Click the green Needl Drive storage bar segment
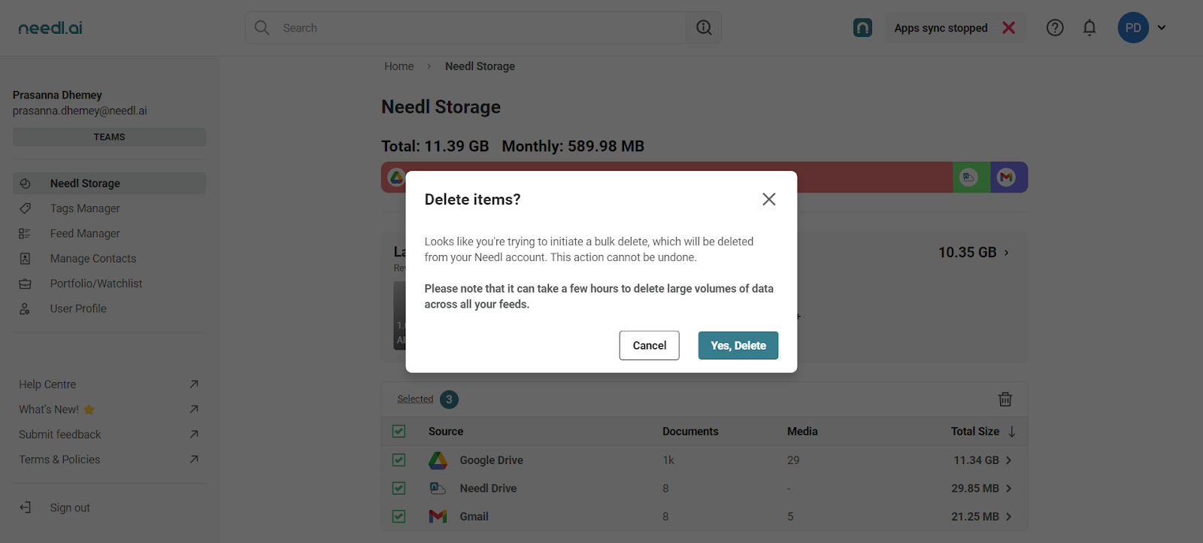 pyautogui.click(x=971, y=177)
